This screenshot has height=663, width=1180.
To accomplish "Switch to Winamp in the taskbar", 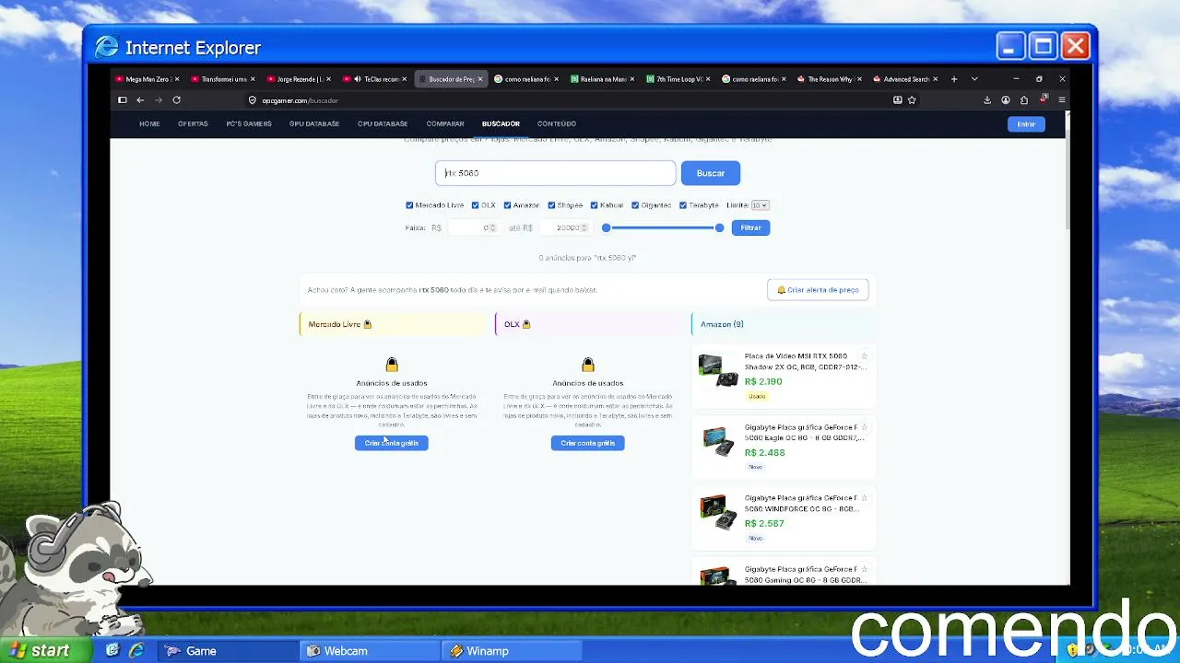I will pos(511,651).
